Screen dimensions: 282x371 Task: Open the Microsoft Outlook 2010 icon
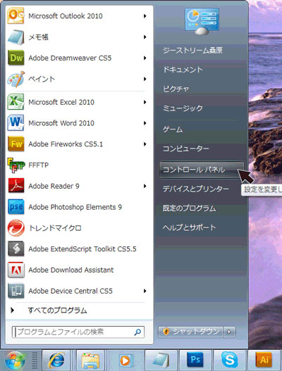[16, 16]
